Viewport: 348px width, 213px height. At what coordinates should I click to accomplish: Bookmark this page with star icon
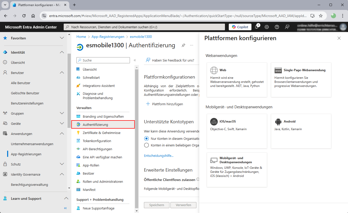(x=321, y=16)
